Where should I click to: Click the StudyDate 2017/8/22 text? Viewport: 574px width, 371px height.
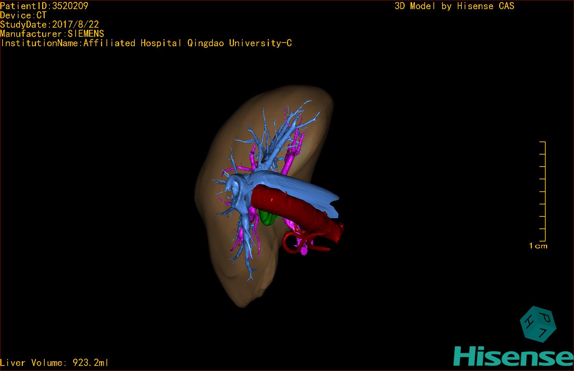(49, 25)
